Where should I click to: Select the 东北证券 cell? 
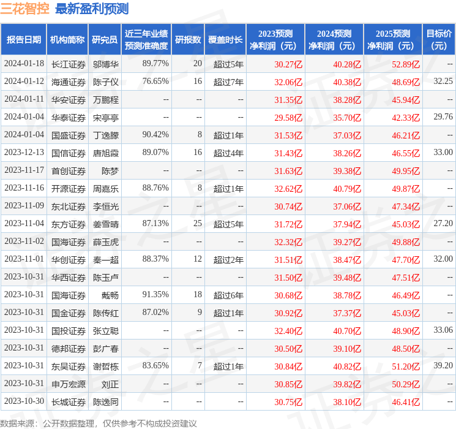coord(69,207)
